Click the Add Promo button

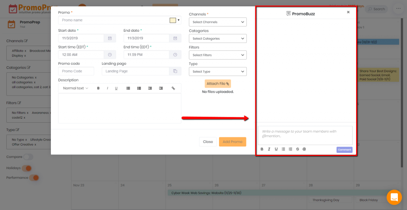tap(233, 142)
